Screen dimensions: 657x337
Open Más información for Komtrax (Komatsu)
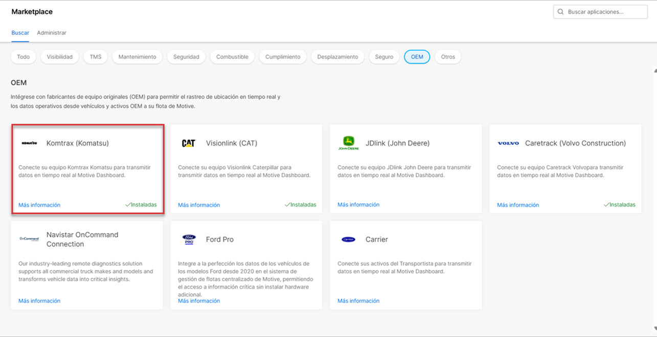(39, 205)
